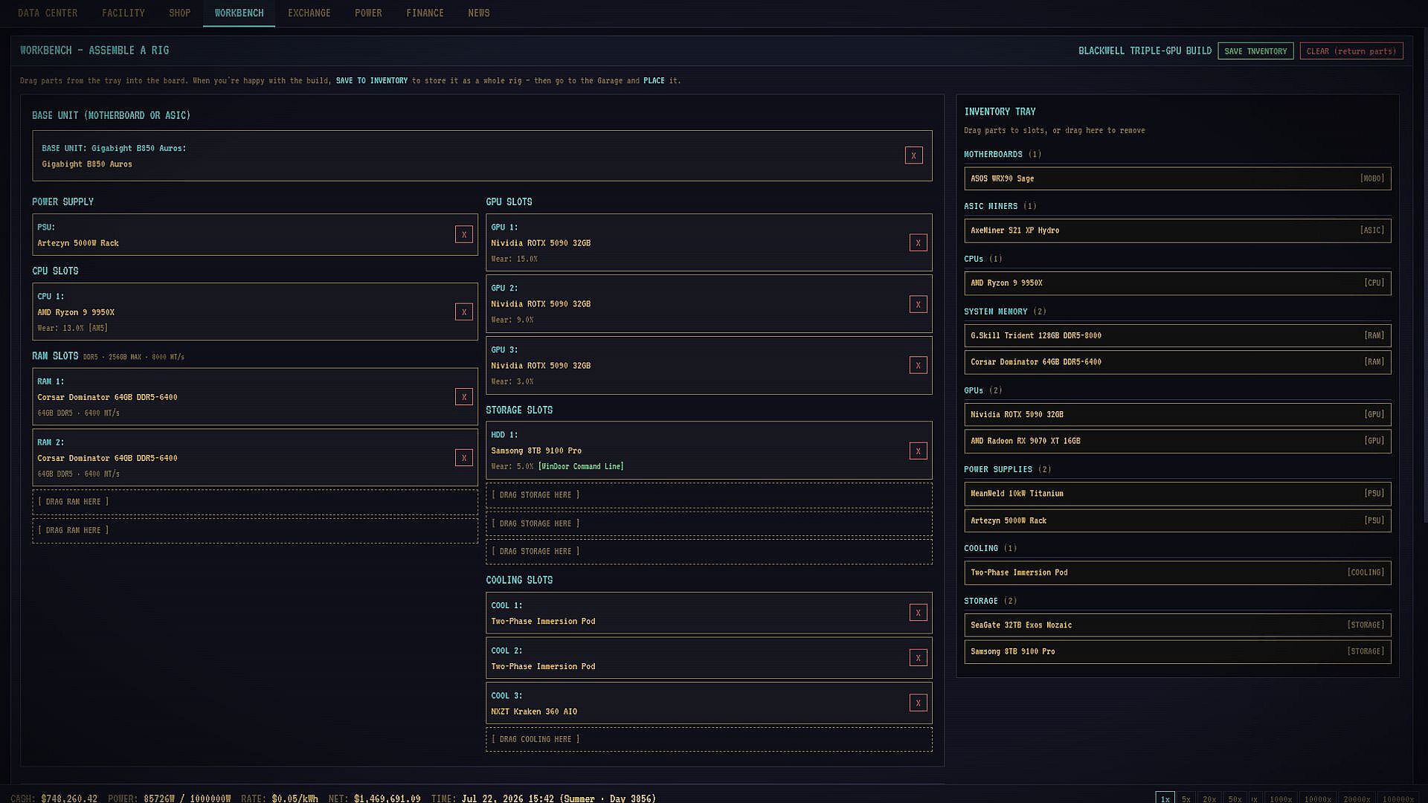Remove the Ryzon 9 9950X from CPU 1

[464, 312]
